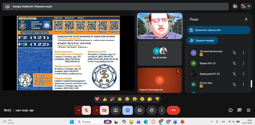Click the participants list scrollbar
Viewport: 255px width, 125px height.
(x=252, y=84)
